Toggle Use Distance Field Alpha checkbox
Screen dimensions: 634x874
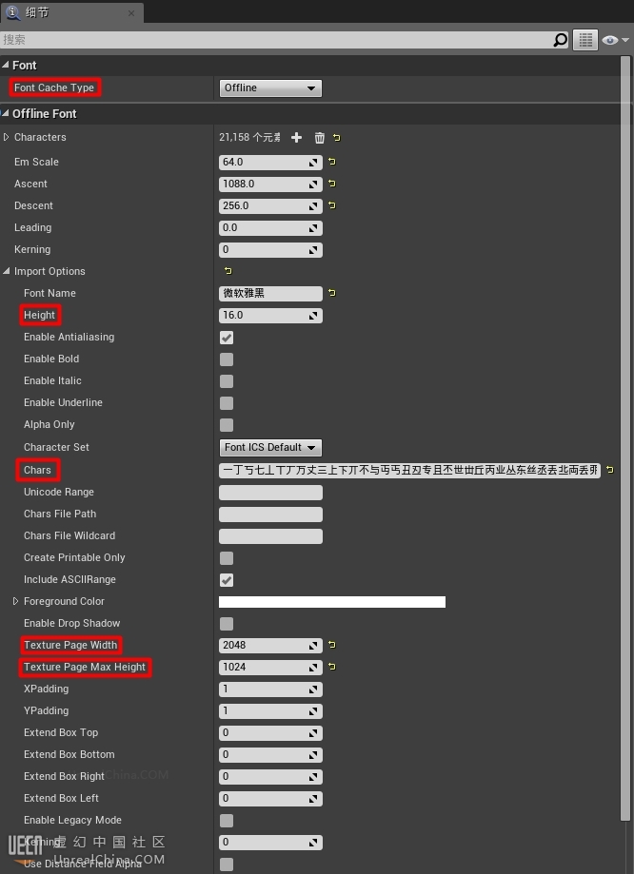click(226, 864)
